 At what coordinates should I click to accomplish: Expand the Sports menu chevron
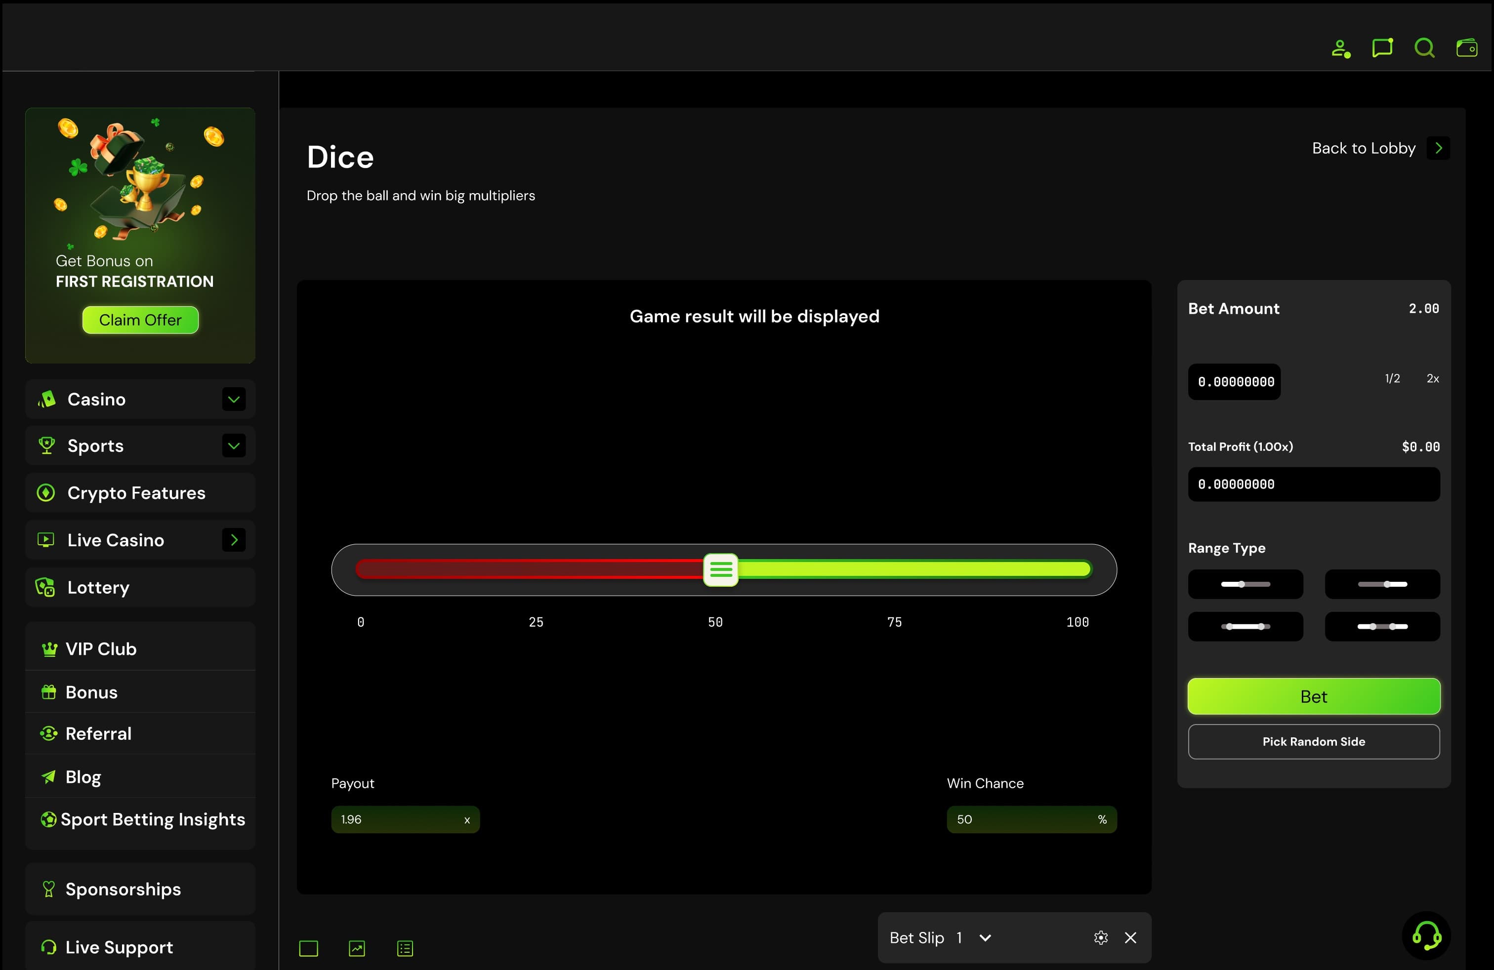pyautogui.click(x=234, y=445)
